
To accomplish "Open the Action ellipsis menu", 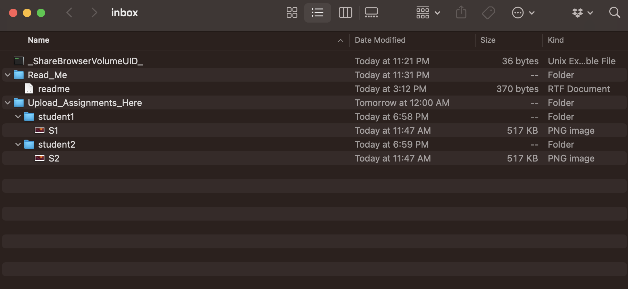I will coord(523,13).
